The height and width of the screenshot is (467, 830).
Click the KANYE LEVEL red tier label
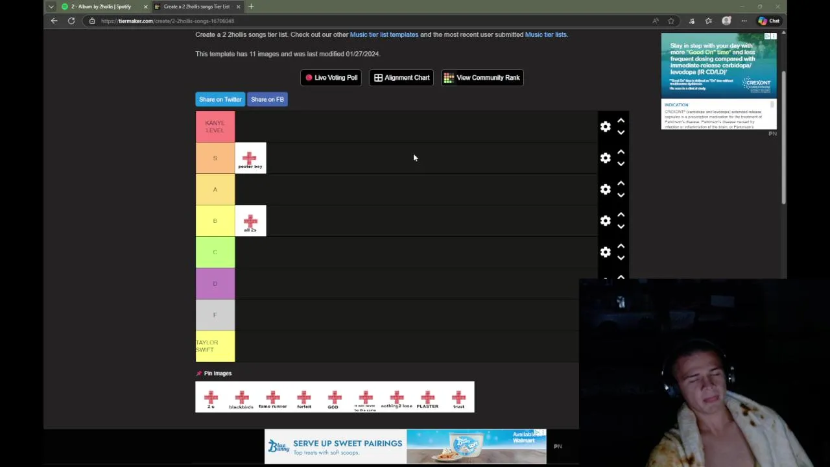coord(215,126)
